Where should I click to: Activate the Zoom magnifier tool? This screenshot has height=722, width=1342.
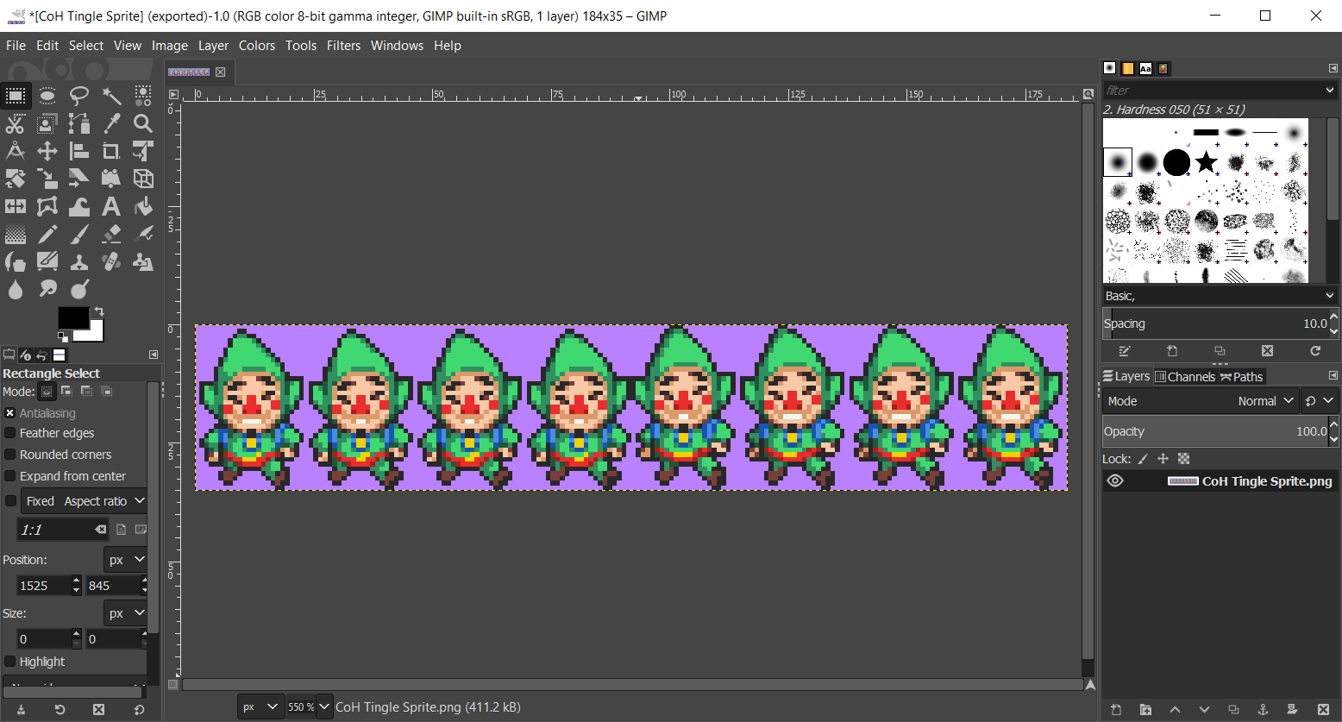[143, 123]
